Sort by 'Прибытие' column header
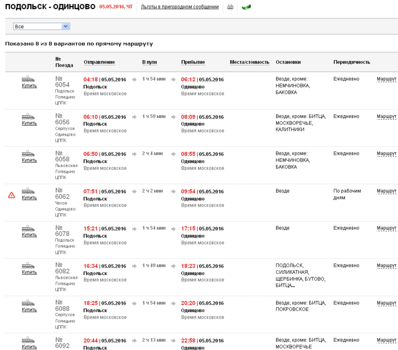This screenshot has height=350, width=398. pos(193,62)
